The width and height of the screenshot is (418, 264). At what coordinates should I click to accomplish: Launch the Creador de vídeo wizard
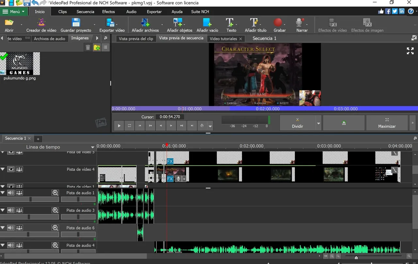(x=41, y=23)
